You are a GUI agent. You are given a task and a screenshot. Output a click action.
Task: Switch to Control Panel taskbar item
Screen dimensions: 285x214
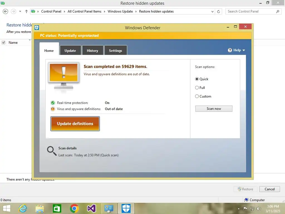(x=109, y=208)
